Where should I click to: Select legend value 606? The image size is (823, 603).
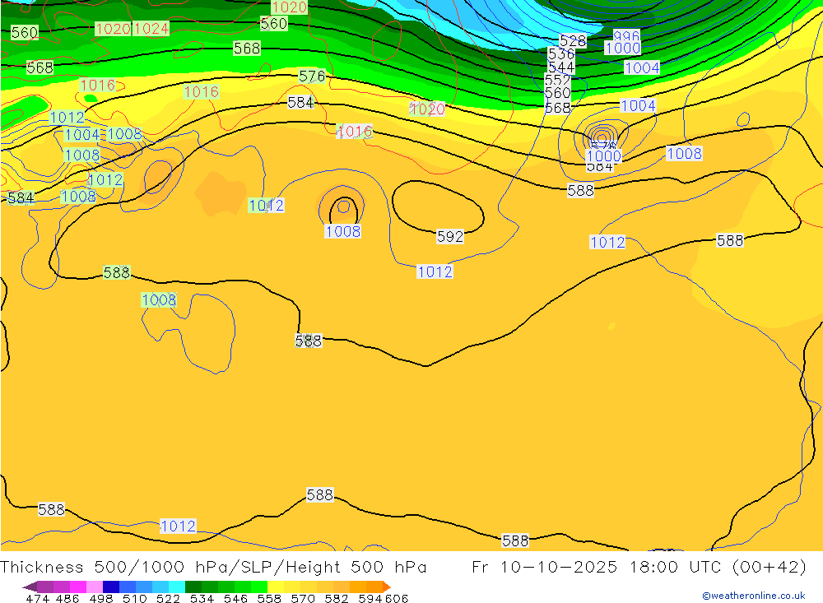(397, 598)
